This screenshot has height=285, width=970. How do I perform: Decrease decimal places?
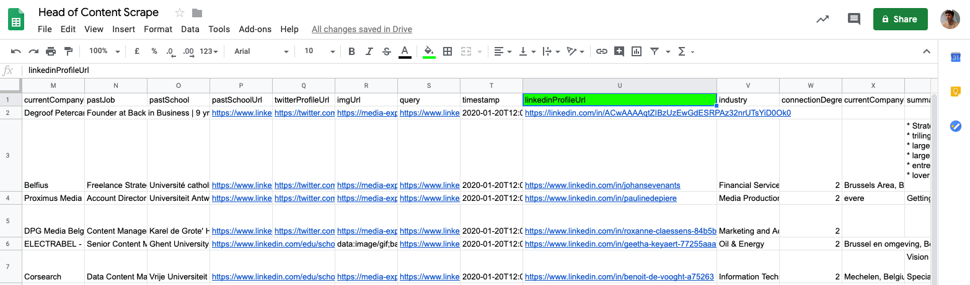(x=170, y=51)
